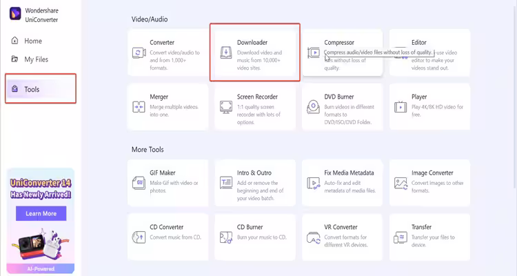The width and height of the screenshot is (517, 276).
Task: Click "Convert images to other formats" text
Action: [437, 186]
